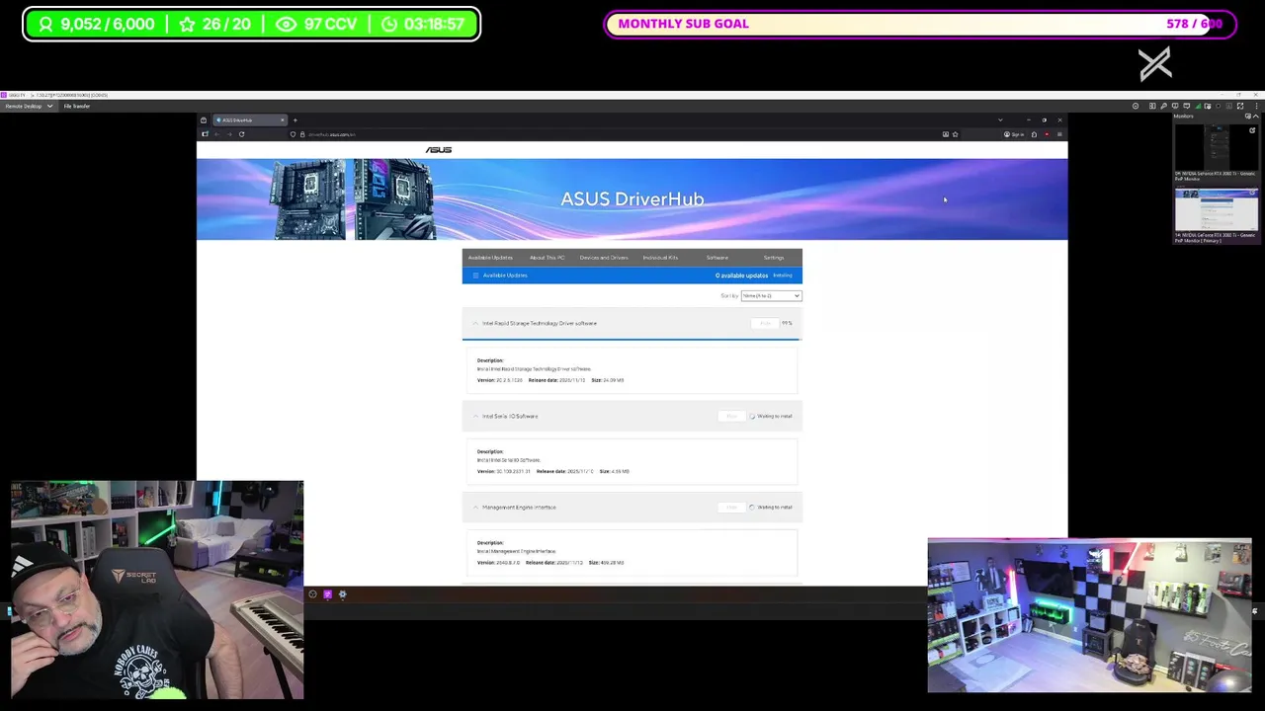Collapse the Intel Serial IO Software row
Image resolution: width=1265 pixels, height=711 pixels.
coord(475,416)
